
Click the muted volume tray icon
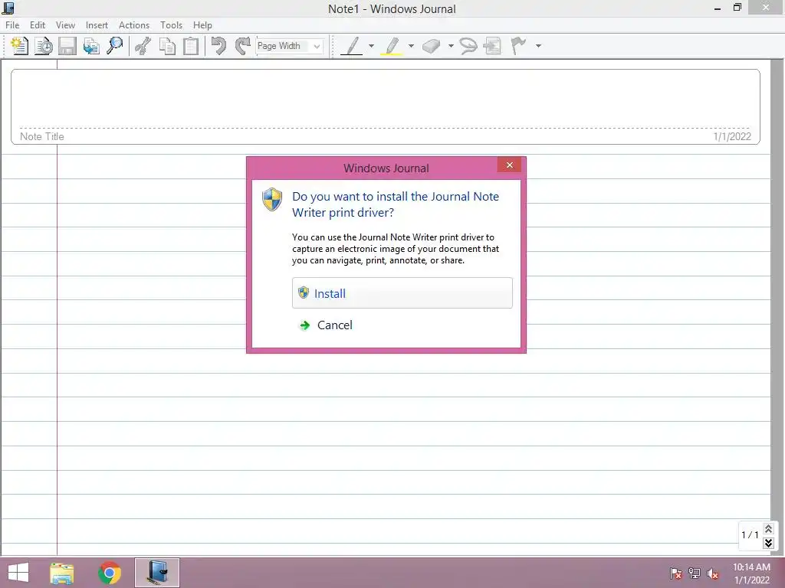713,573
